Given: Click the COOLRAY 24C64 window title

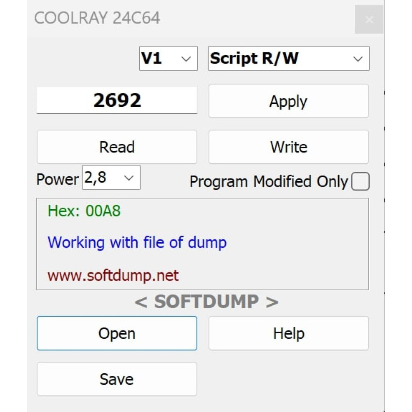Looking at the screenshot, I should point(97,18).
